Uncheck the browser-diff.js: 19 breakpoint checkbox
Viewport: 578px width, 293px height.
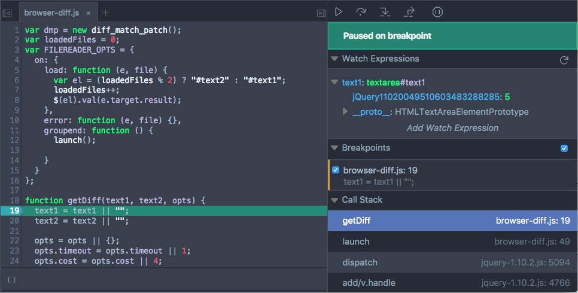(x=336, y=170)
